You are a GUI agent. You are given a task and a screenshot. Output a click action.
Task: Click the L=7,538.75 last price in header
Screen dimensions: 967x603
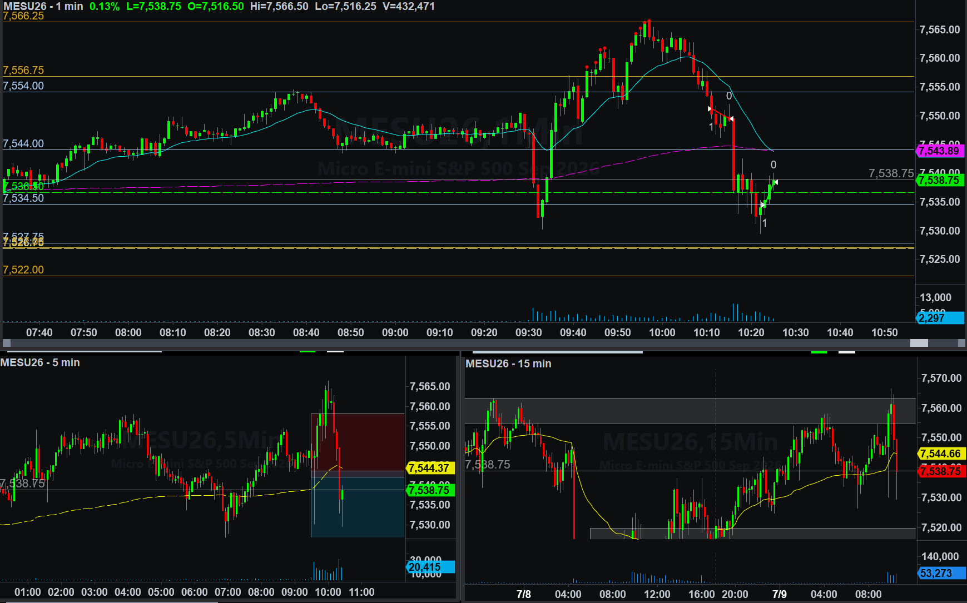point(153,6)
